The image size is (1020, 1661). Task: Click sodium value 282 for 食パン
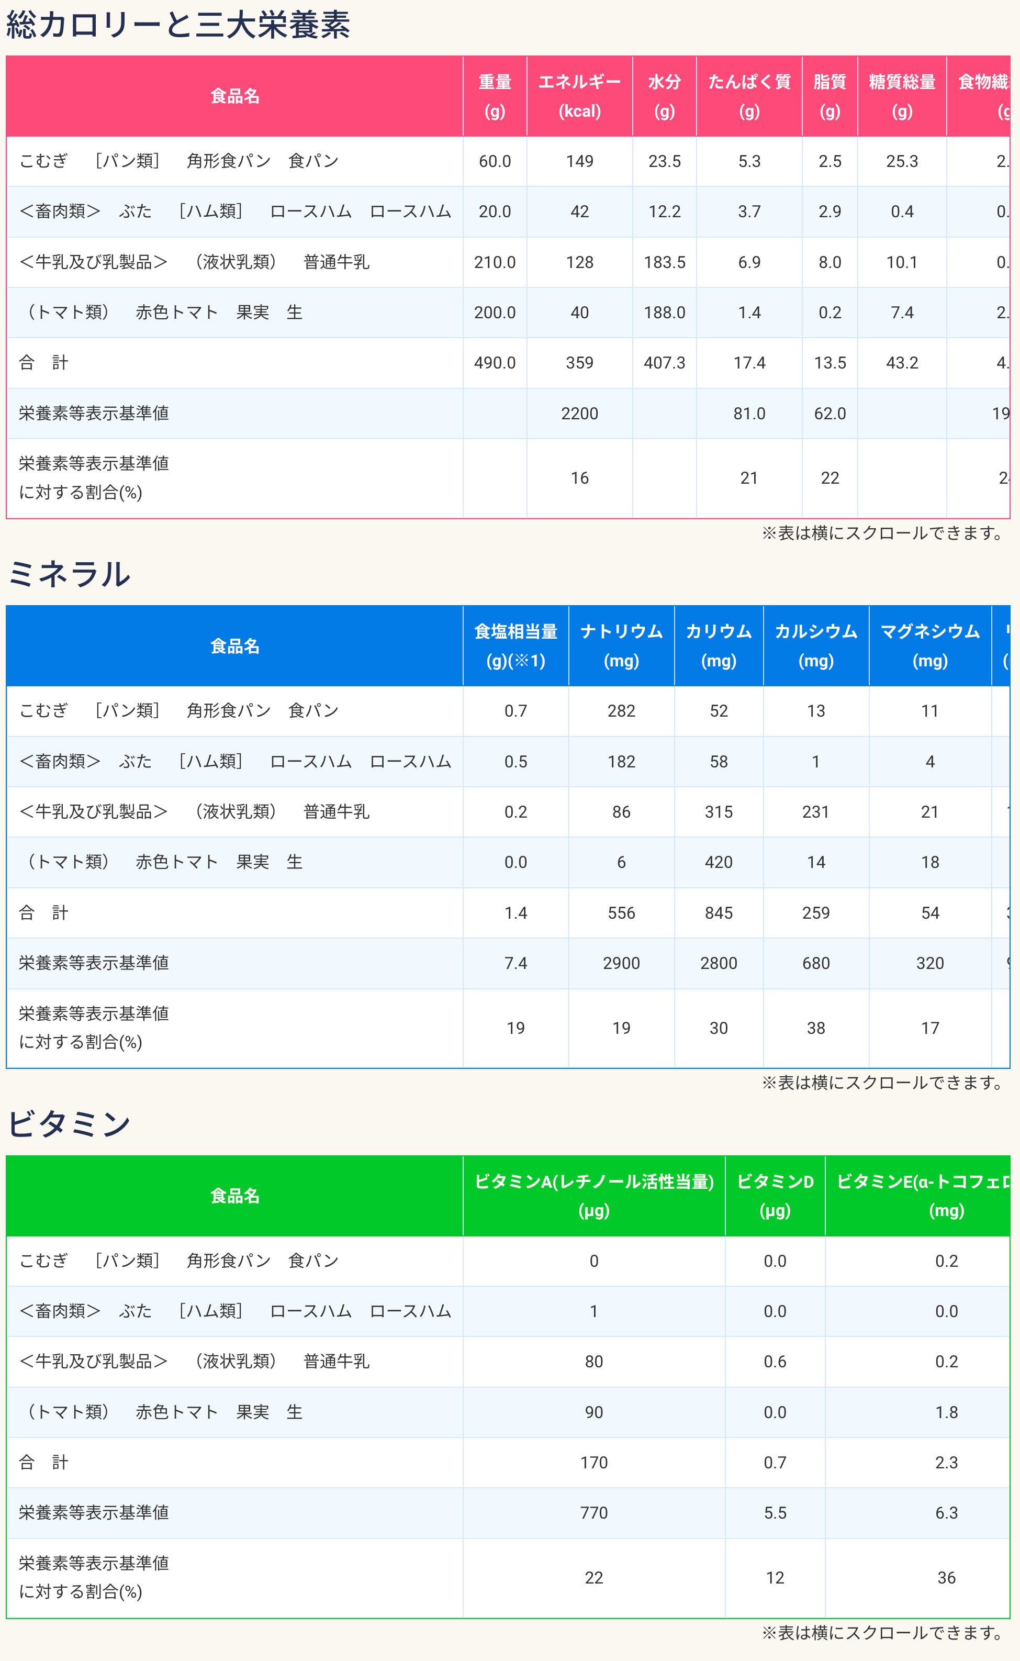coord(621,711)
